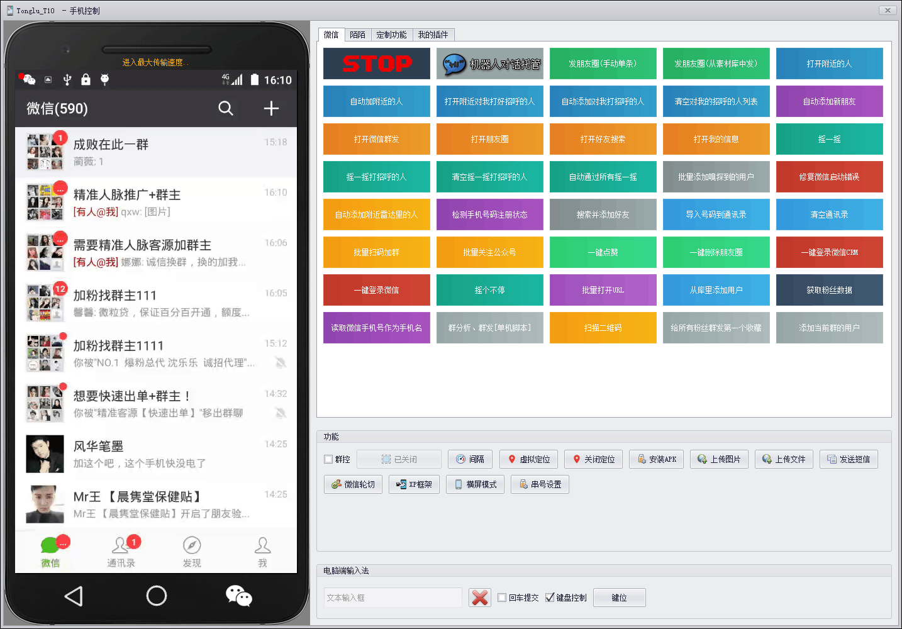This screenshot has height=629, width=902.
Task: Switch to the 定制功能 tab
Action: (391, 35)
